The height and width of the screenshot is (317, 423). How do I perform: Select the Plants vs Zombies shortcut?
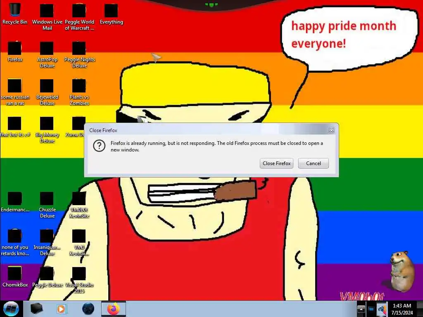(79, 92)
